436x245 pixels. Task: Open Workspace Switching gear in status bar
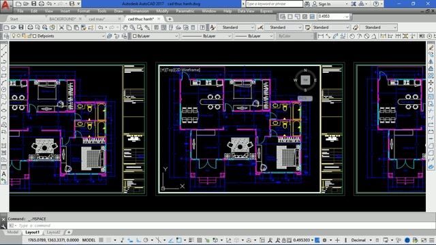[x=324, y=240]
